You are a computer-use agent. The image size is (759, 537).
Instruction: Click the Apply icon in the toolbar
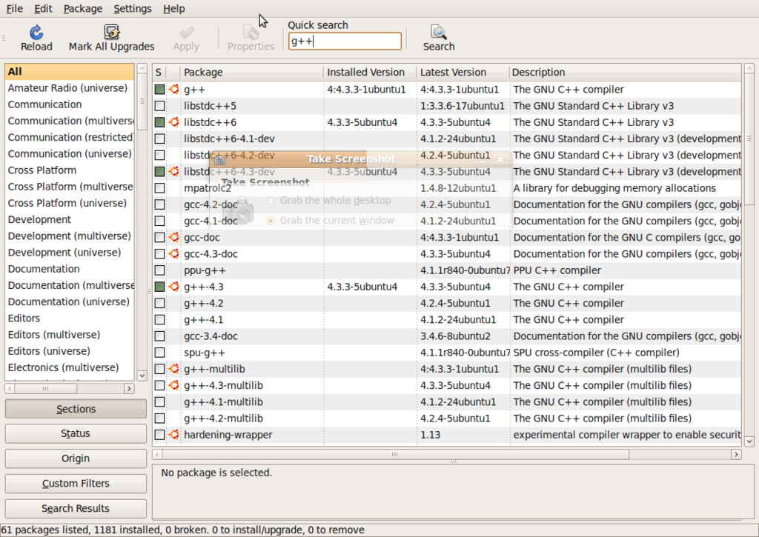(x=185, y=33)
